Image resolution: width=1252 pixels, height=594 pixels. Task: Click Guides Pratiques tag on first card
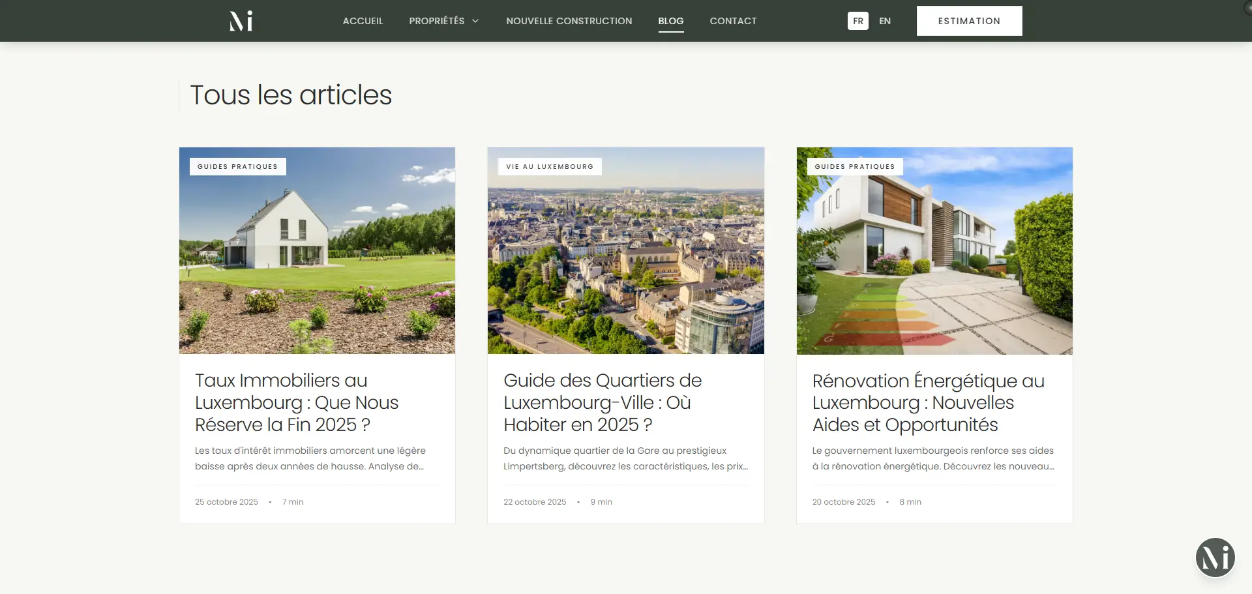click(237, 166)
